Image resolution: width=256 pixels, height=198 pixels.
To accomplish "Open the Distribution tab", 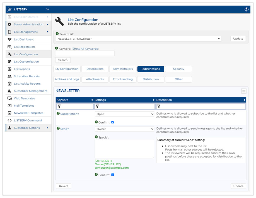I will point(151,79).
